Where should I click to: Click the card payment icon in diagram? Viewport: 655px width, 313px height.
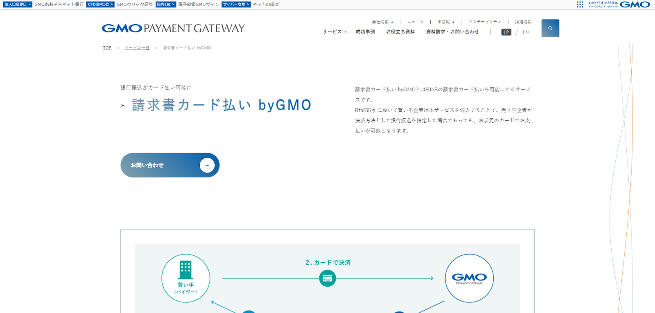[327, 278]
